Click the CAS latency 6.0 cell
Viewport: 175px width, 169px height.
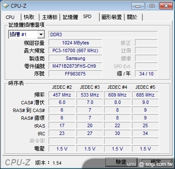point(62,102)
